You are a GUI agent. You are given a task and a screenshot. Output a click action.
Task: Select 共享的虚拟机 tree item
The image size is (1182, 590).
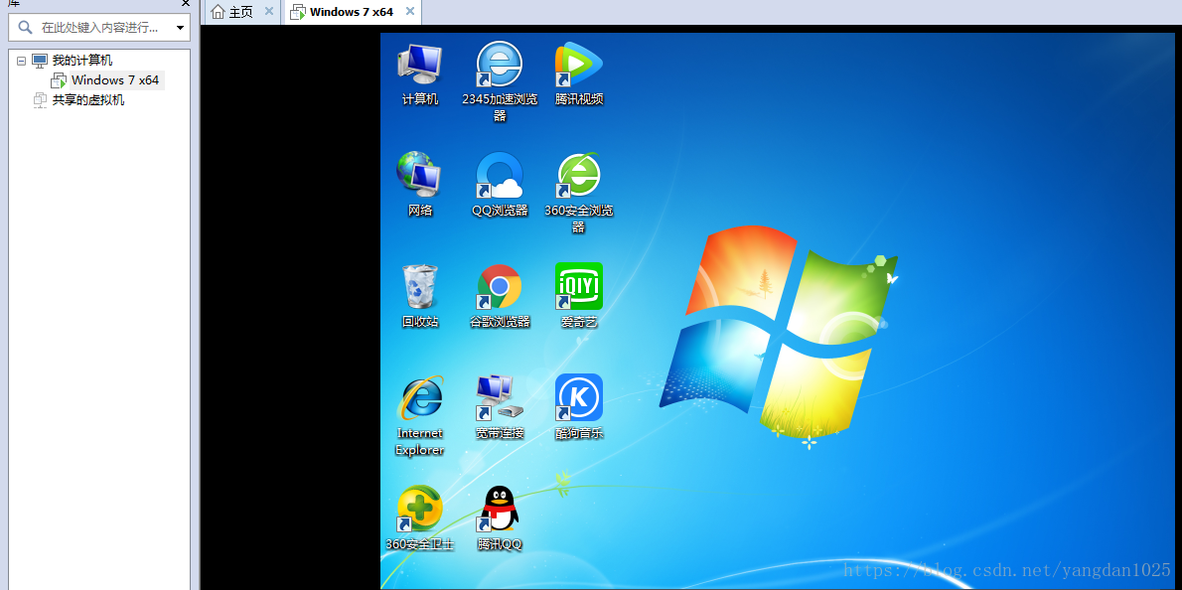click(x=88, y=99)
